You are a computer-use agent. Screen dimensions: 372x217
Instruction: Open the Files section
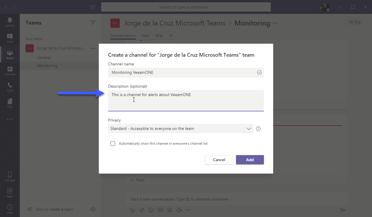pos(10,103)
